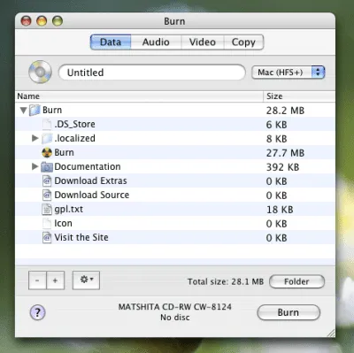This screenshot has width=354, height=353.
Task: Click the Burn application radioactive icon
Action: pos(47,152)
